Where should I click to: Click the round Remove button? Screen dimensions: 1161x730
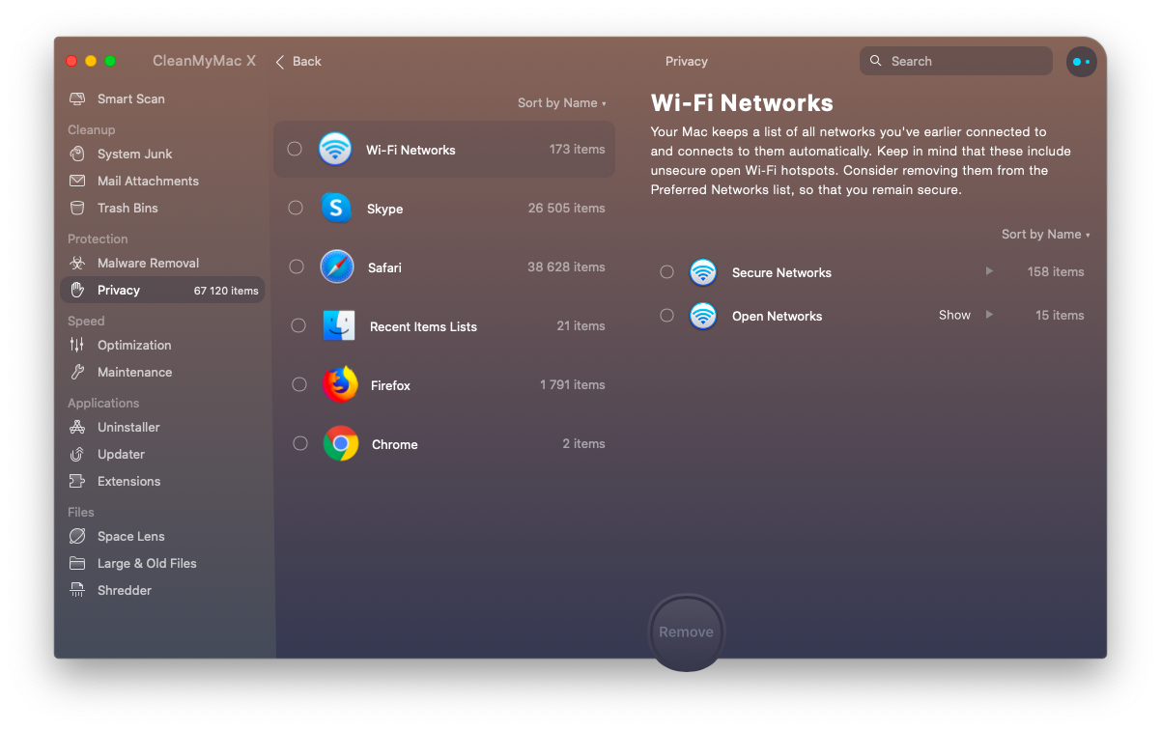point(687,632)
